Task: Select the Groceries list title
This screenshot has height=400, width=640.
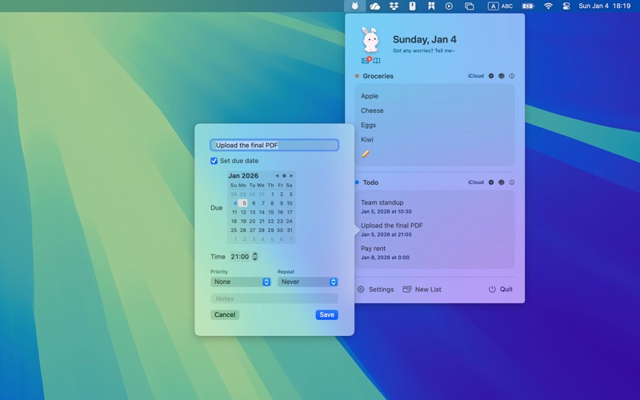Action: (x=378, y=76)
